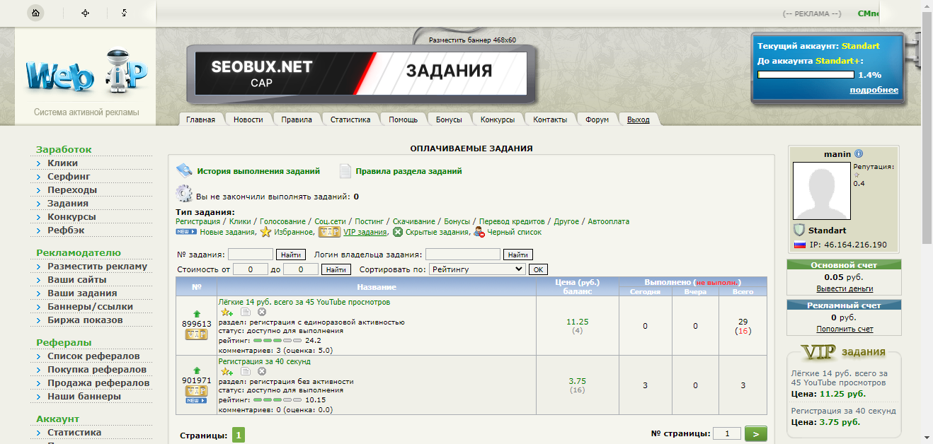Viewport: 933px width, 444px height.
Task: Click the manin profile avatar image
Action: [821, 191]
